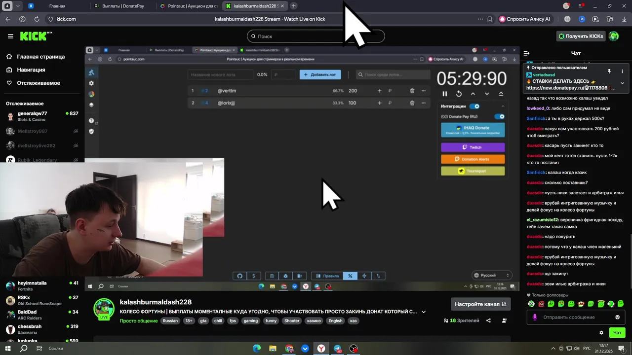Image resolution: width=632 pixels, height=355 pixels.
Task: Click the KICK logo
Action: pos(36,36)
